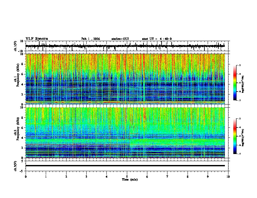Viewport: 257px width, 198px height.
Task: Click the "ch.3(V)" axis label
Action: click(16, 166)
